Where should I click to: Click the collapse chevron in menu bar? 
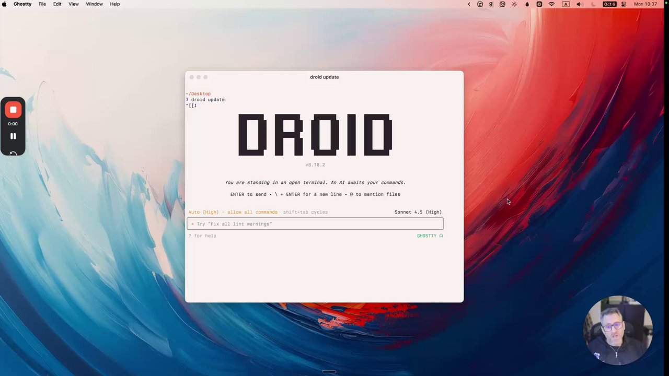click(x=469, y=4)
